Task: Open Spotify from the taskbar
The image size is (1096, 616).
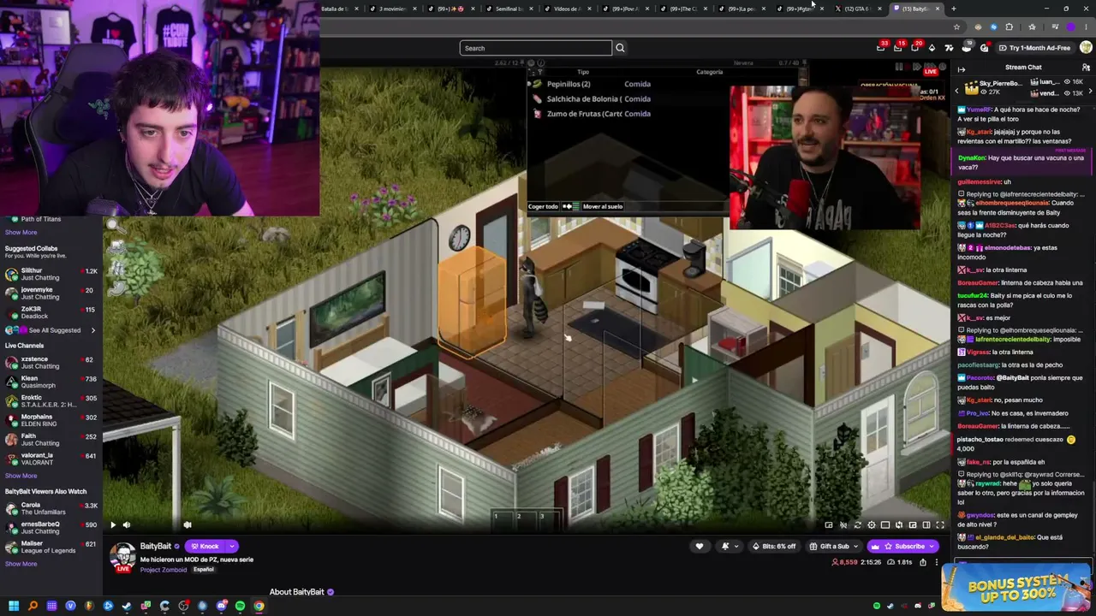Action: pyautogui.click(x=240, y=607)
